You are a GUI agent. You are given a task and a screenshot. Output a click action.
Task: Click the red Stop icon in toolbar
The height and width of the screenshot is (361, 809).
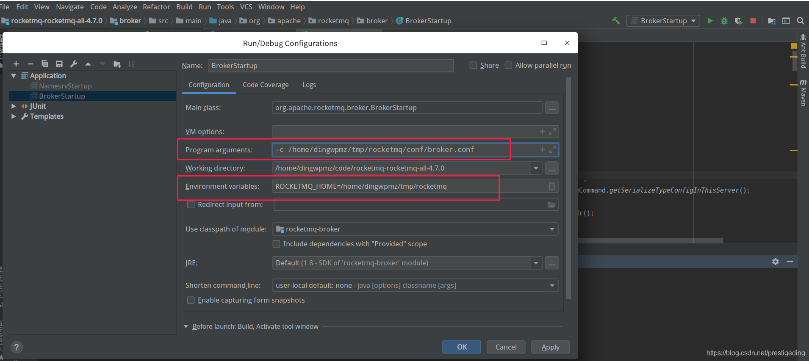tap(753, 21)
